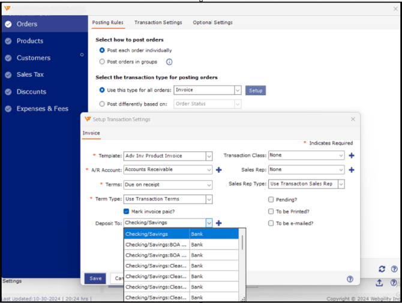Uncheck the Mark invoice paid checkbox

127,211
